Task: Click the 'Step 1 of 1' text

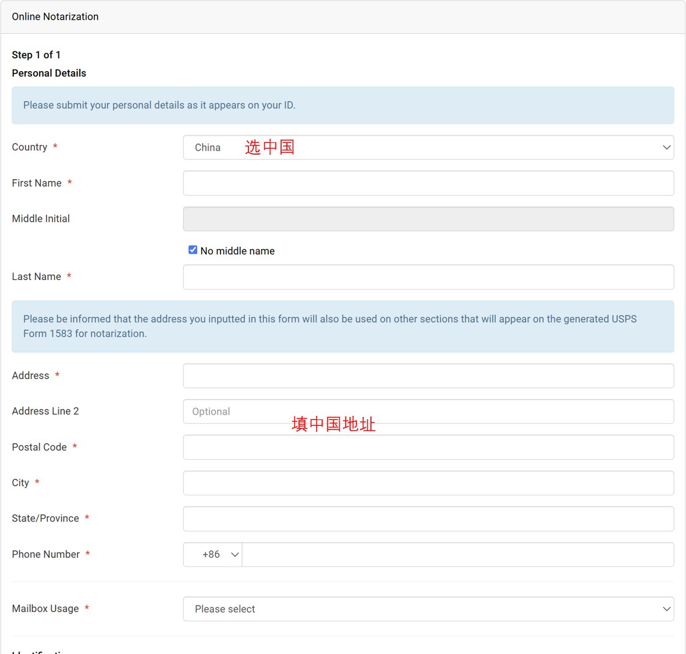Action: tap(36, 55)
